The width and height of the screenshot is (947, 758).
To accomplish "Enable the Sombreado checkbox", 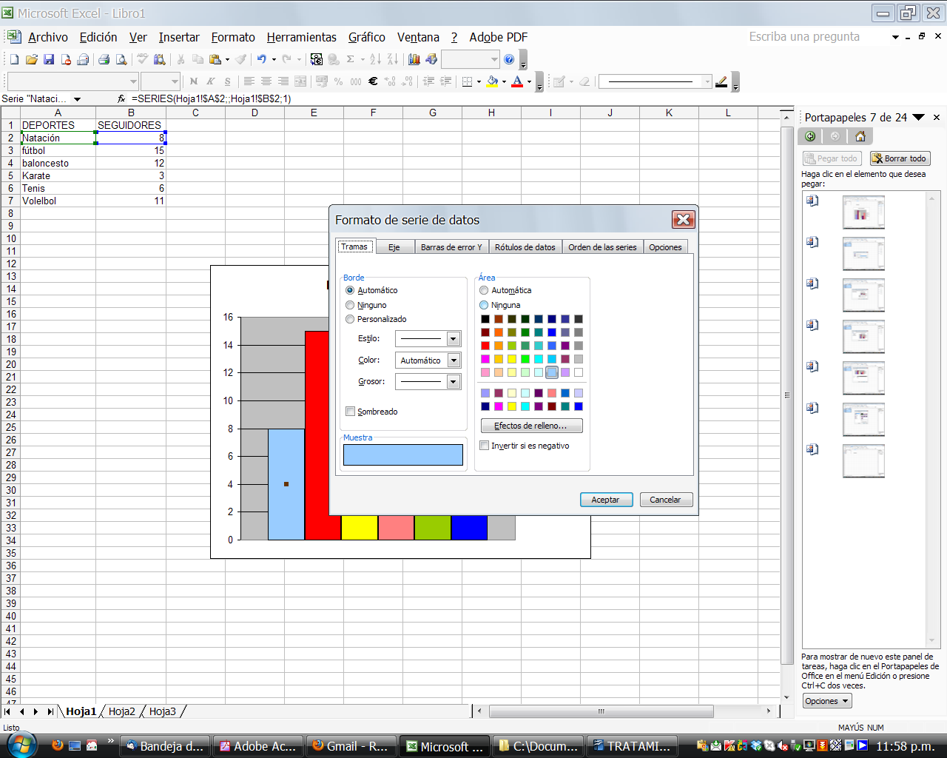I will (x=351, y=412).
